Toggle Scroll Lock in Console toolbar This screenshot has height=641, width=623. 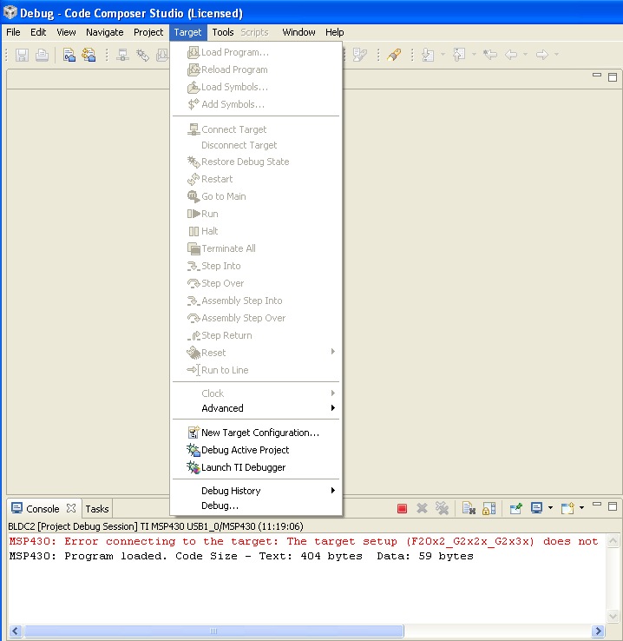point(489,508)
